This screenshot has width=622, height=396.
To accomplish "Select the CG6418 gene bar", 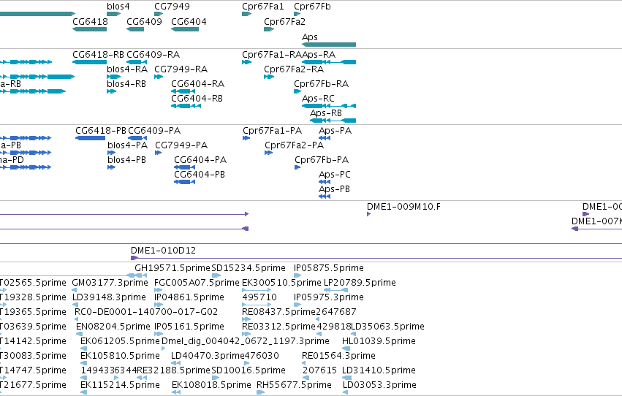I will coord(90,29).
